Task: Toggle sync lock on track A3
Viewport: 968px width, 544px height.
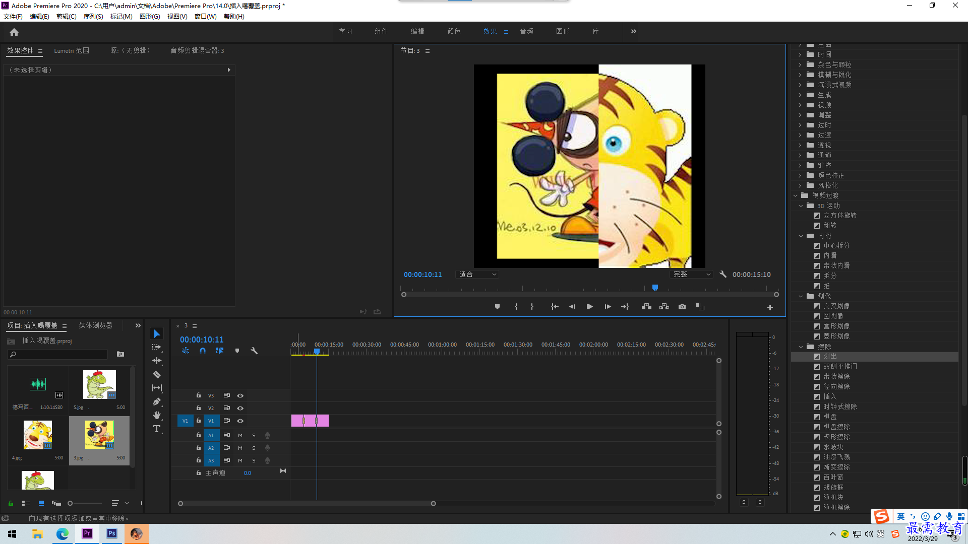Action: click(227, 460)
